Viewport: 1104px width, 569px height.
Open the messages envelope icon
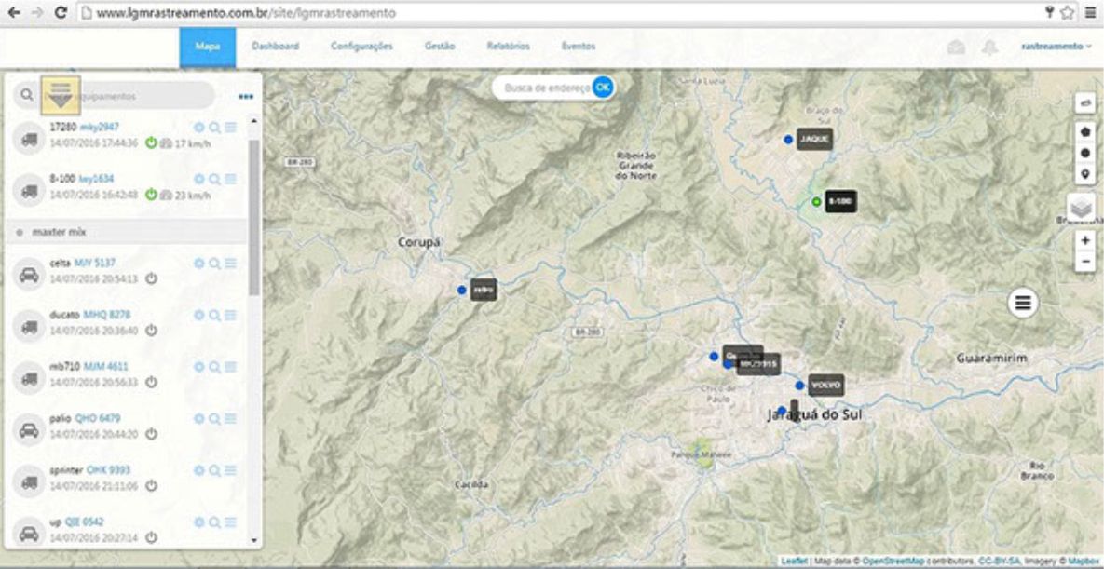pyautogui.click(x=956, y=47)
